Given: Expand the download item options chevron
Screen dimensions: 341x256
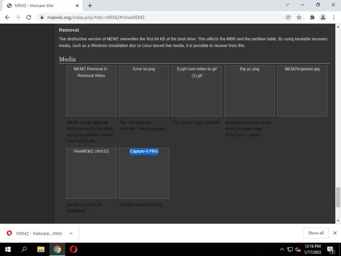Looking at the screenshot, I should click(x=71, y=233).
